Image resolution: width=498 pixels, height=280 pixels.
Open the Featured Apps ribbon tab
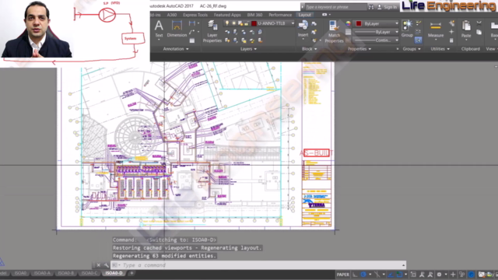(x=227, y=15)
